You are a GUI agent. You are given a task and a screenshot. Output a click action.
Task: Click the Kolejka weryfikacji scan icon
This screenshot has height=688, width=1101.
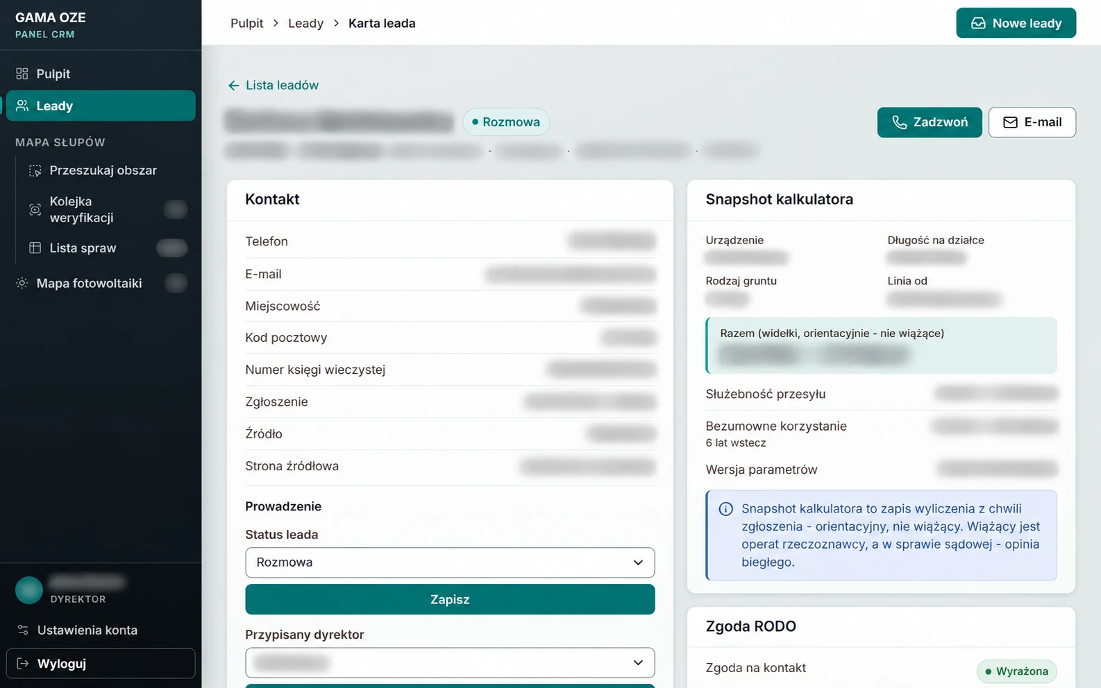35,209
